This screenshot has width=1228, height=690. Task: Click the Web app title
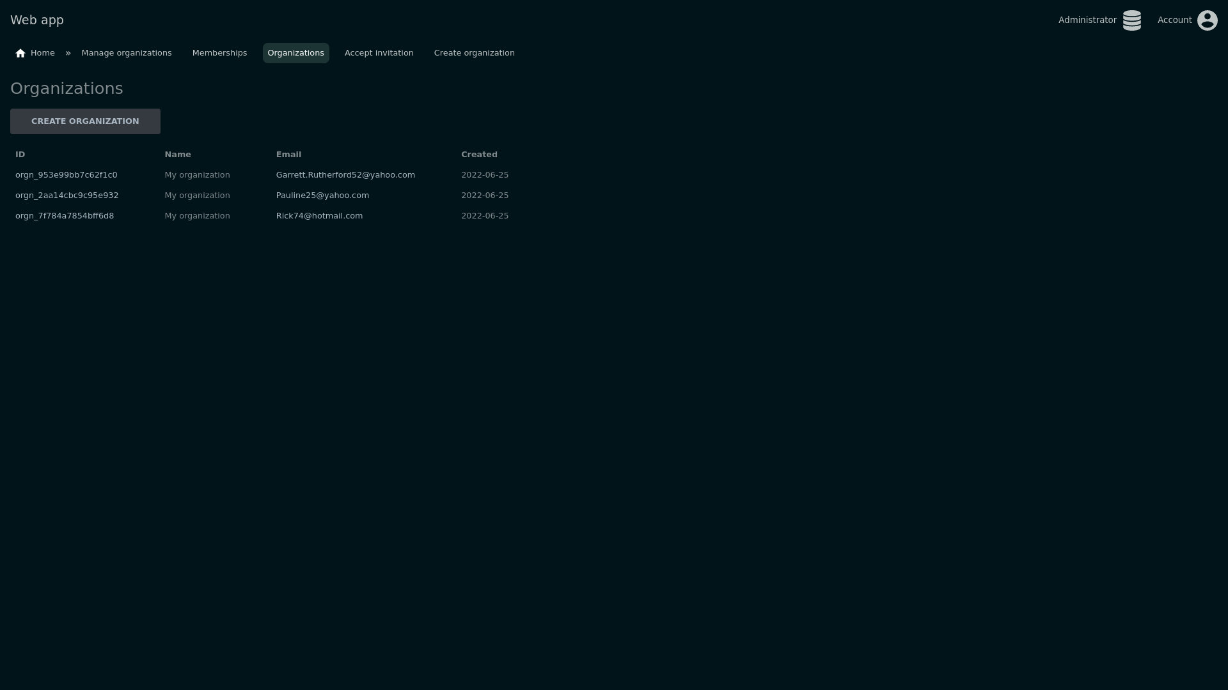[x=37, y=20]
